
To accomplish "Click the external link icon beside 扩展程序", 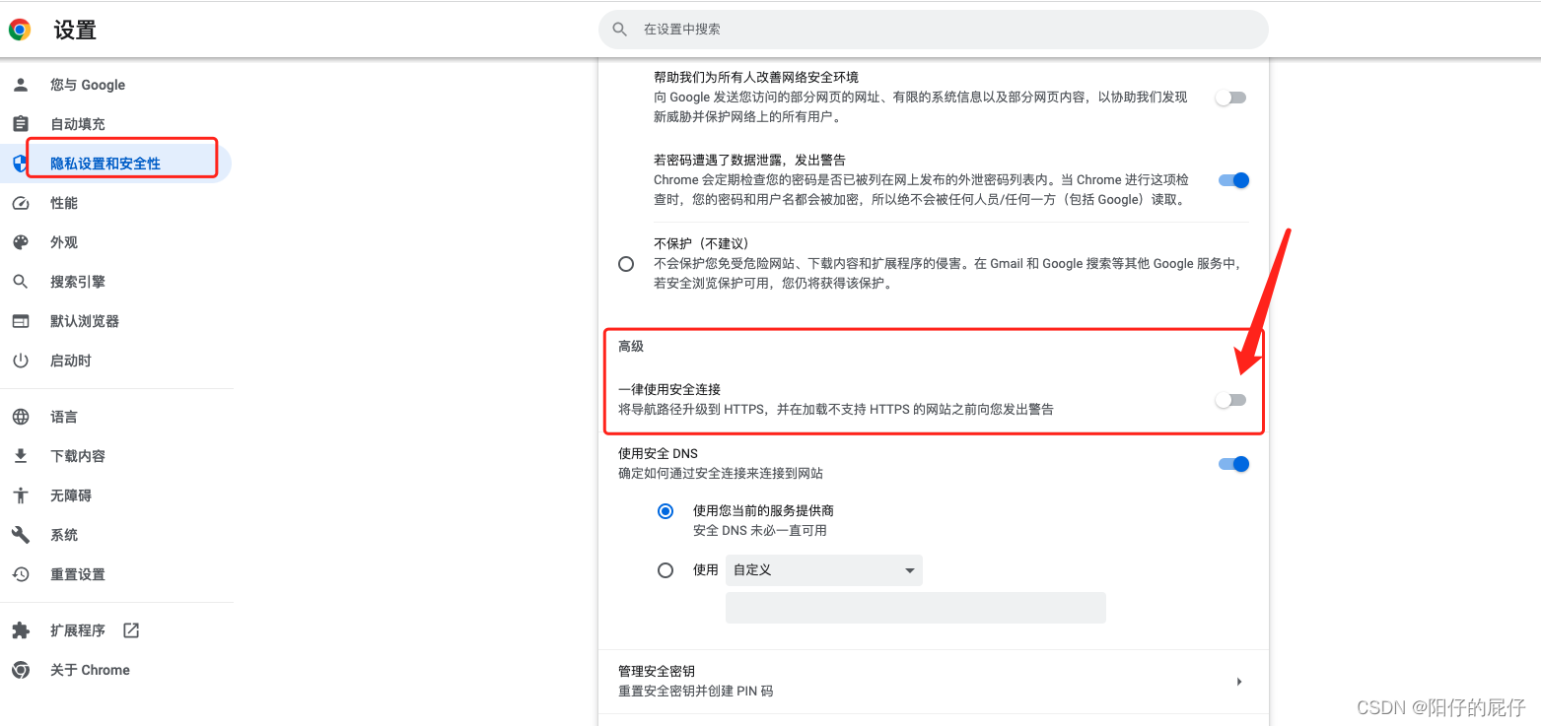I will coord(131,630).
